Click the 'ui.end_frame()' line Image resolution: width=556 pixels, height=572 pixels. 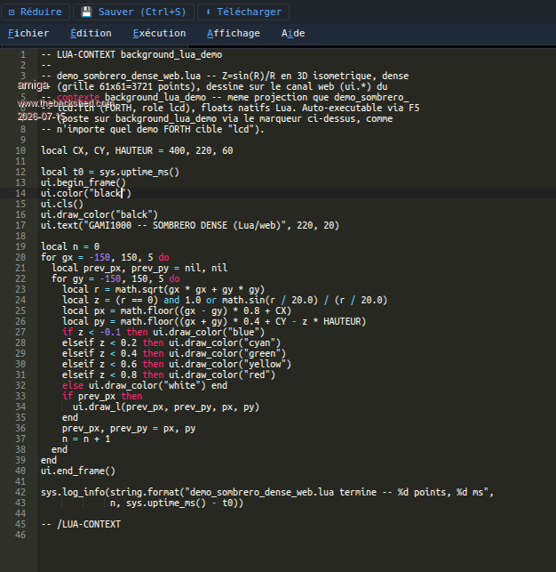78,471
